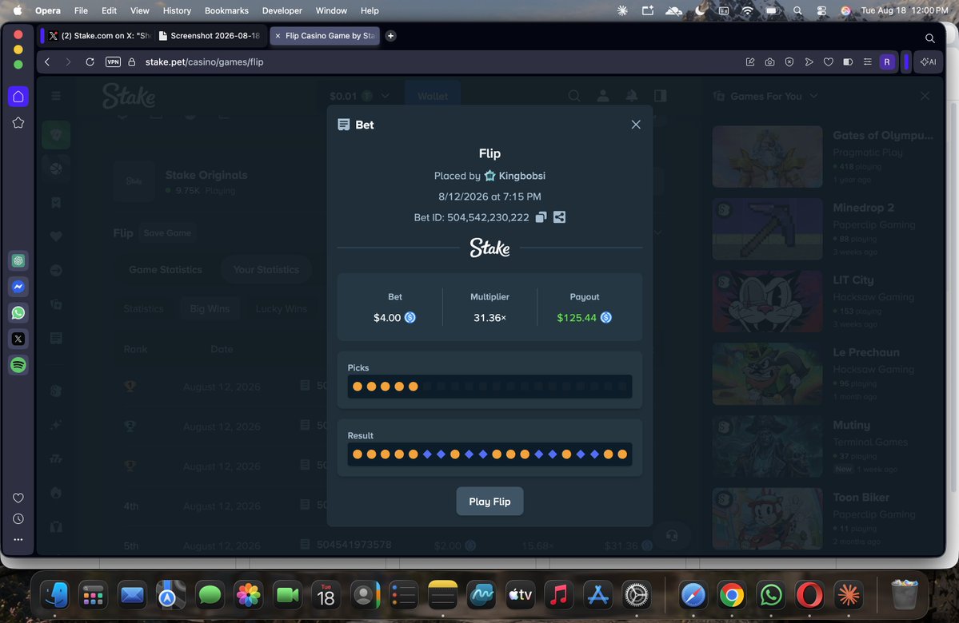Open Google Chrome from the Dock

click(x=732, y=594)
